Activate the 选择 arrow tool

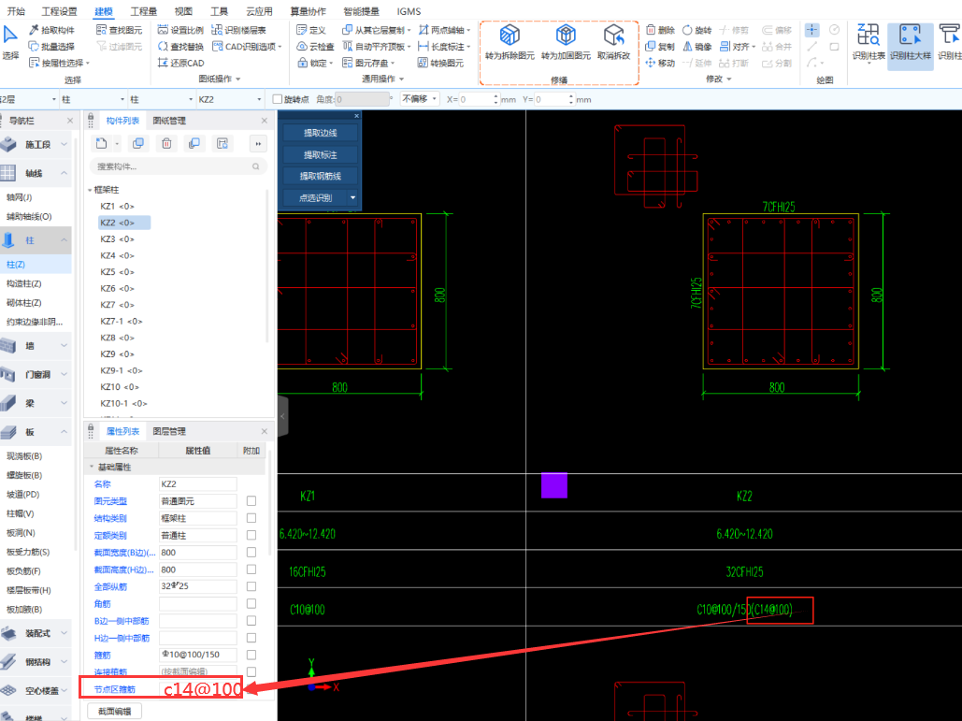[10, 42]
